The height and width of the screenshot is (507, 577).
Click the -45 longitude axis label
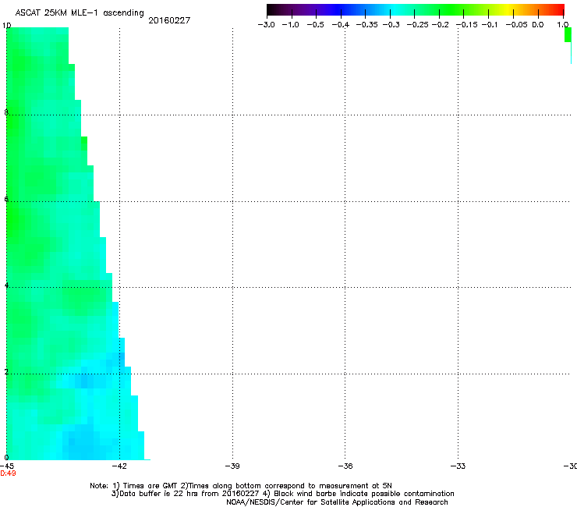pyautogui.click(x=7, y=466)
